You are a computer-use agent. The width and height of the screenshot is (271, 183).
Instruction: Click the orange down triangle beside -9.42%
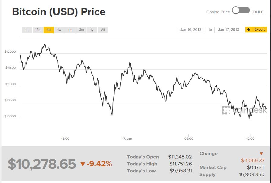pos(83,164)
